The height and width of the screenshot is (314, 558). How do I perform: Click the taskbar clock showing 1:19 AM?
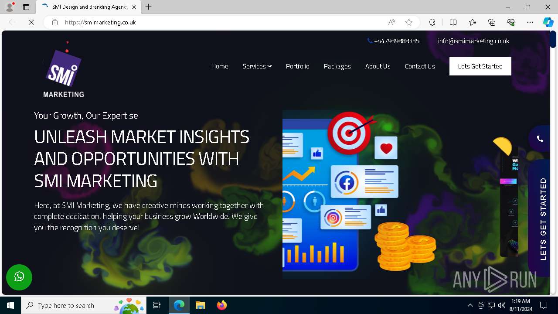tap(521, 305)
